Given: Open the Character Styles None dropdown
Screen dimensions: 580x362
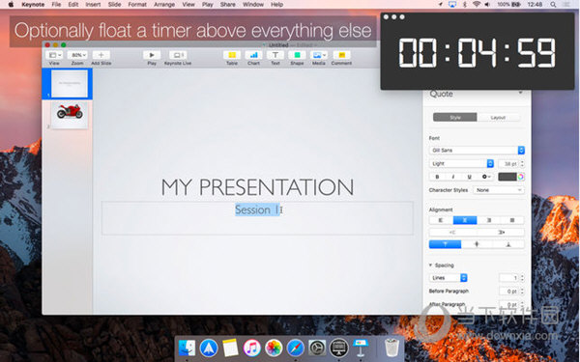Looking at the screenshot, I should (498, 190).
